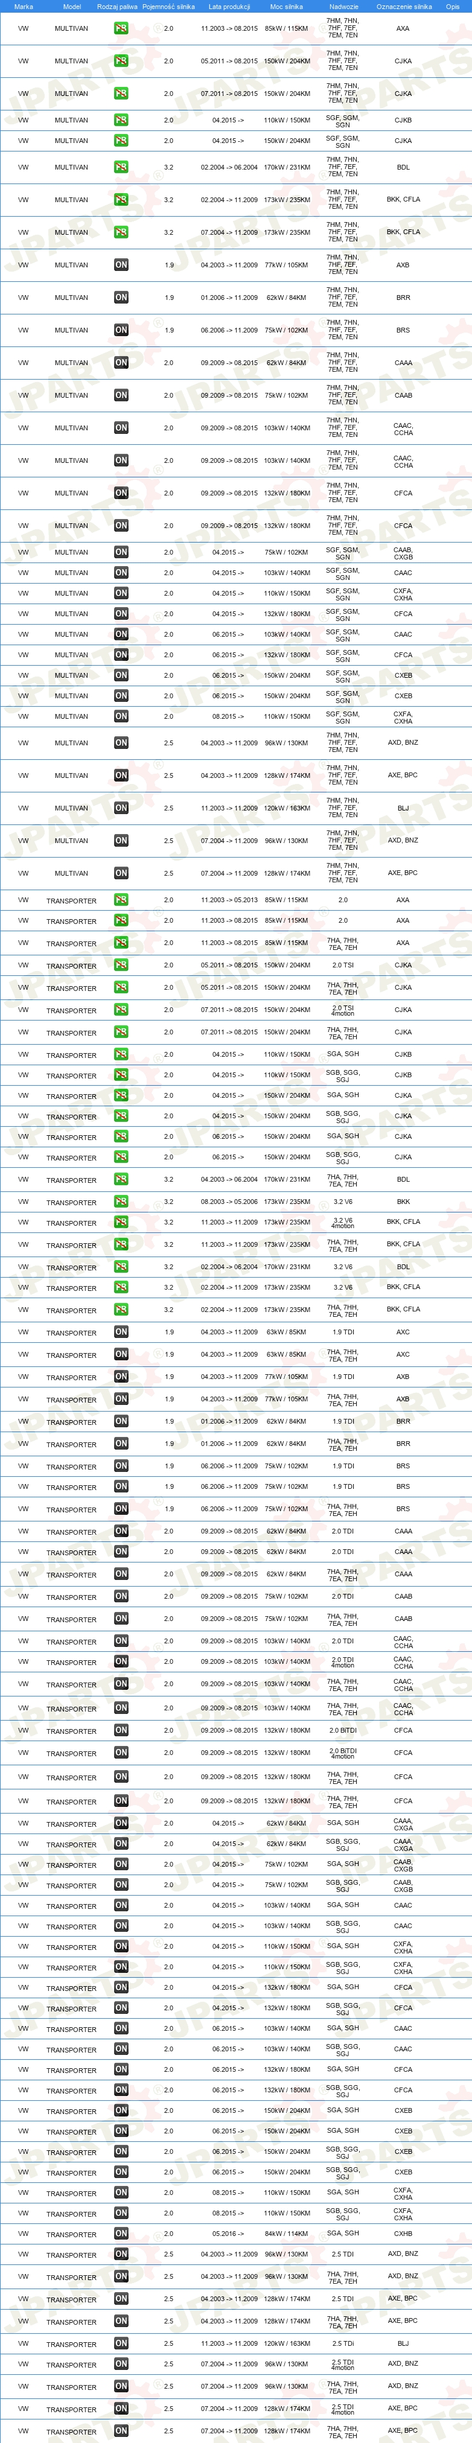The height and width of the screenshot is (2443, 472).
Task: Click the Model column header
Action: click(x=72, y=7)
